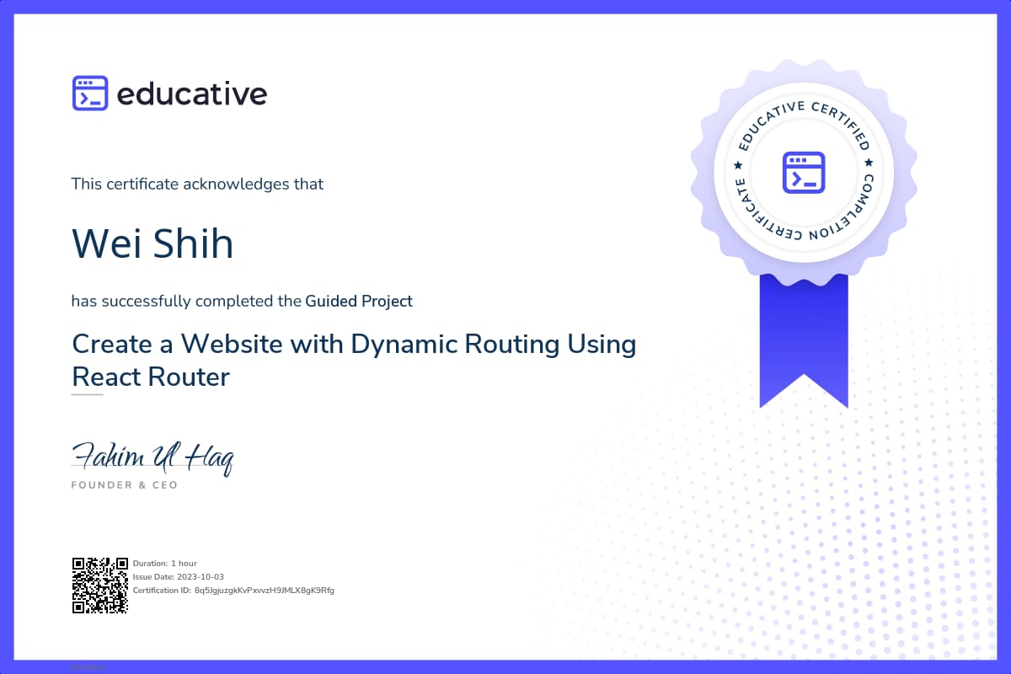Image resolution: width=1011 pixels, height=674 pixels.
Task: Click the QR code image
Action: point(99,585)
